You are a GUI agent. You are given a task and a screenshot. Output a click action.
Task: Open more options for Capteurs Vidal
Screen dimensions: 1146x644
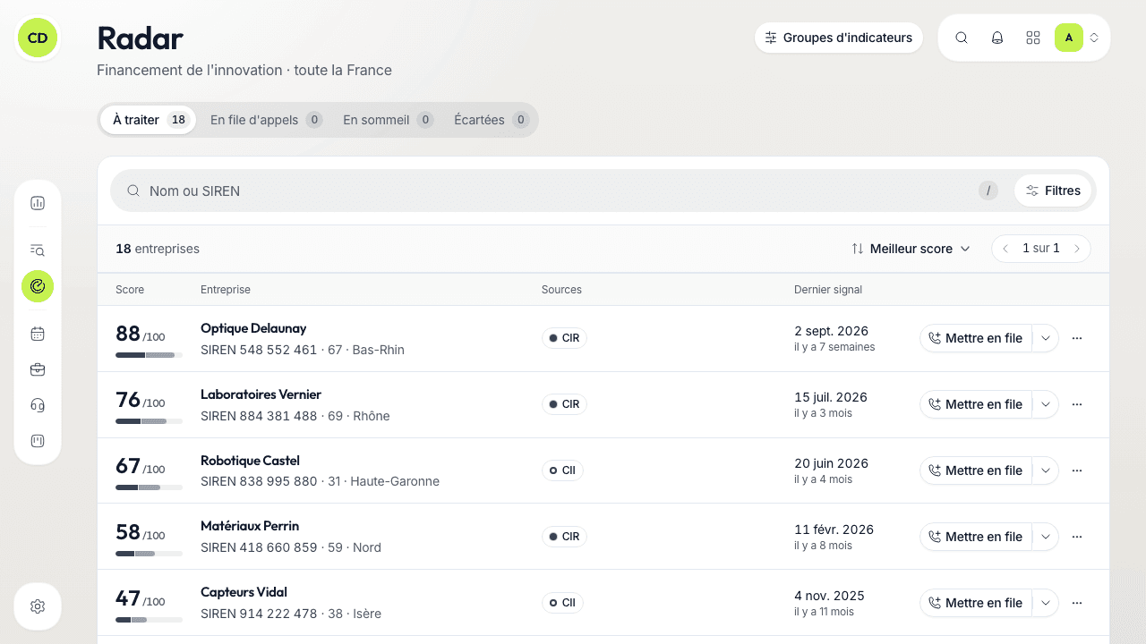1077,603
